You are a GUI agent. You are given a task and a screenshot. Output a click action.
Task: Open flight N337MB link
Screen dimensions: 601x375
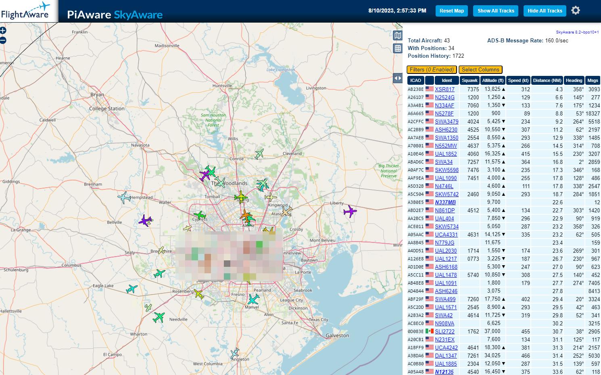point(445,202)
